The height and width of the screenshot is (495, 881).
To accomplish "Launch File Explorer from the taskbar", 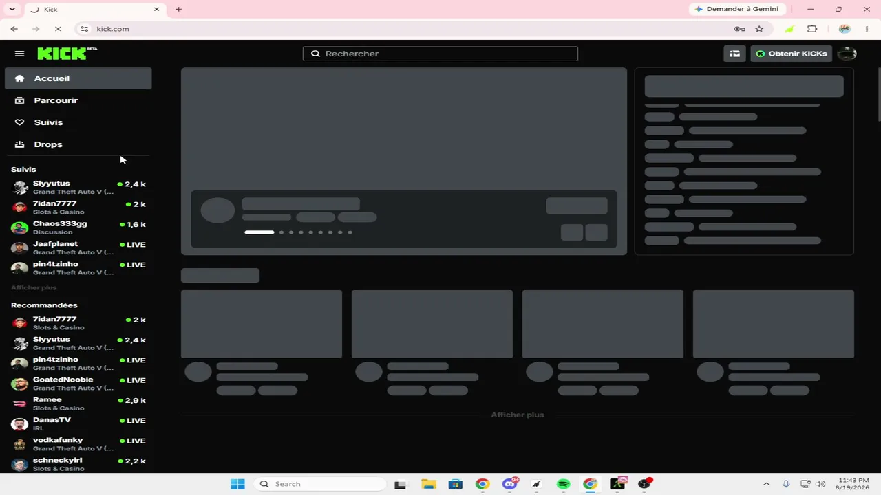I will tap(428, 484).
